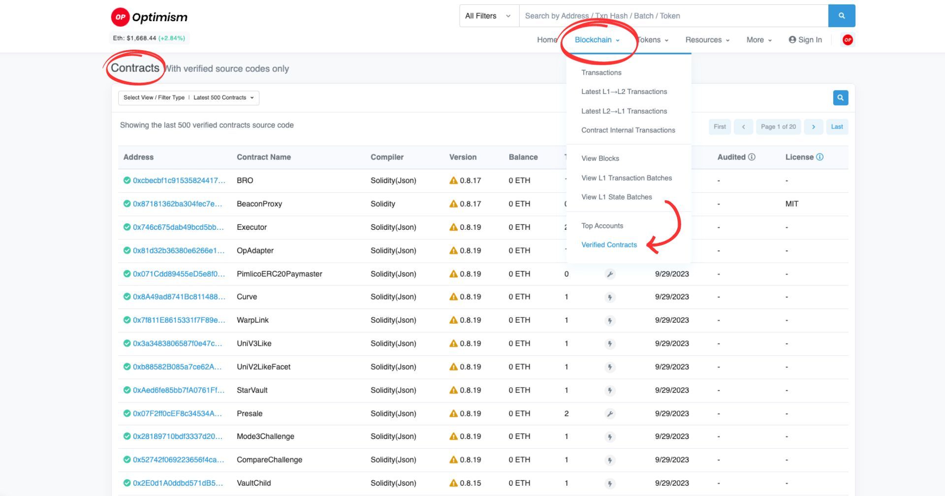Expand the Resources menu
Viewport: 945px width, 496px height.
(x=707, y=40)
